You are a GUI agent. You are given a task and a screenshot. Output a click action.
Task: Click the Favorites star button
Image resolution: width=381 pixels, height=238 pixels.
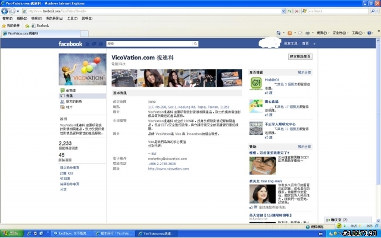pyautogui.click(x=11, y=26)
